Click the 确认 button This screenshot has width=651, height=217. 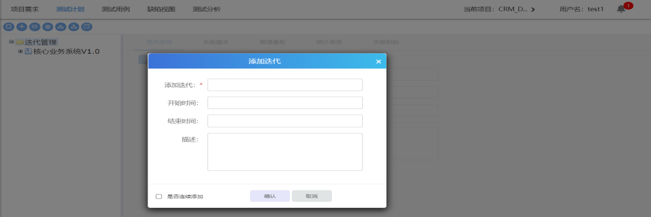pos(270,196)
